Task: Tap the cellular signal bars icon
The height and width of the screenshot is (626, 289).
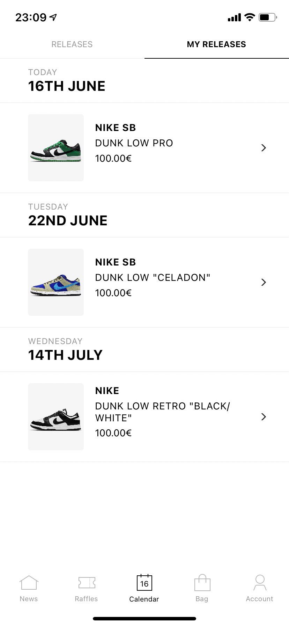Action: (x=234, y=17)
